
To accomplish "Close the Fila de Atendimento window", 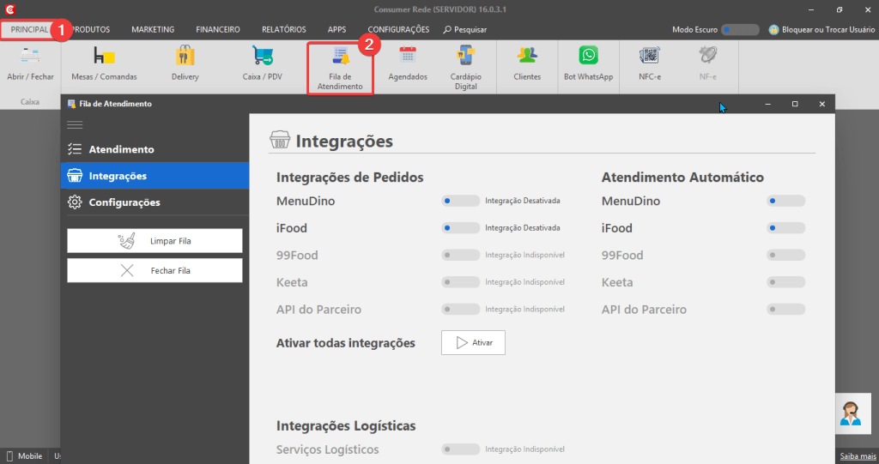I will pyautogui.click(x=821, y=104).
